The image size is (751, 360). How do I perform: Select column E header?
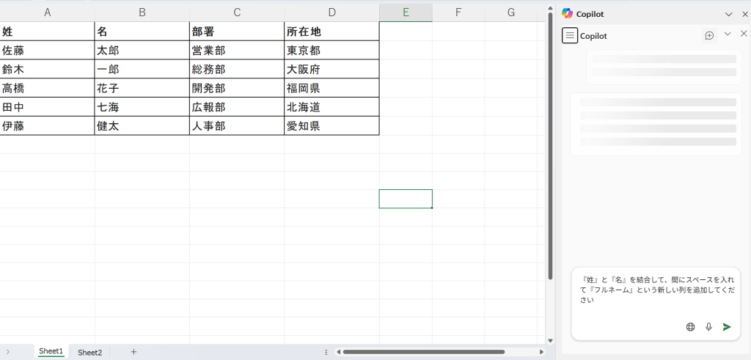click(x=406, y=12)
